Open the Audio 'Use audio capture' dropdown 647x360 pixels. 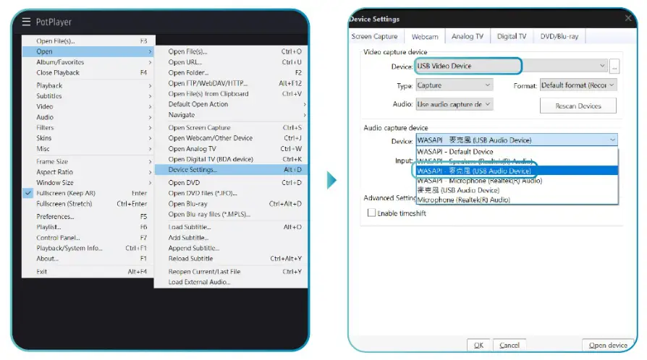(454, 104)
